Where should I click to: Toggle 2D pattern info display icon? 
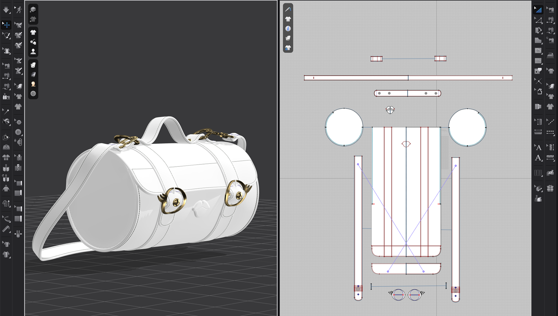288,28
